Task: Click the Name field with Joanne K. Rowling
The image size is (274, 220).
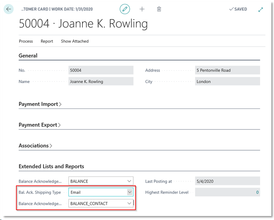Action: click(101, 82)
